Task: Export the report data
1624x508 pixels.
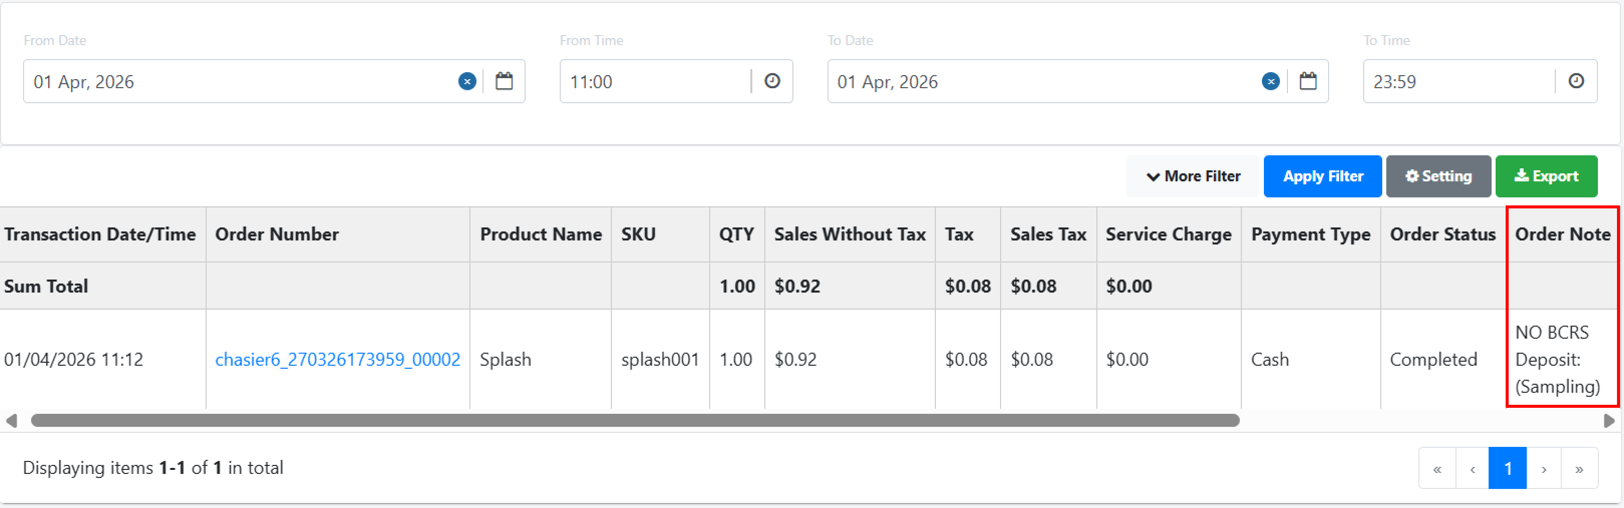Action: click(x=1546, y=176)
